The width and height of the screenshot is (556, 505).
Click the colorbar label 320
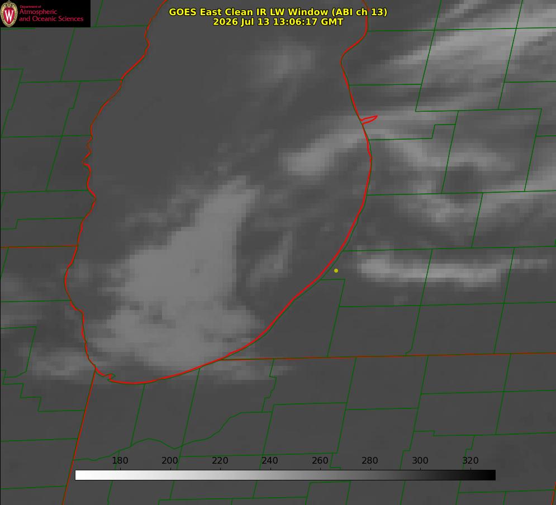(x=471, y=460)
